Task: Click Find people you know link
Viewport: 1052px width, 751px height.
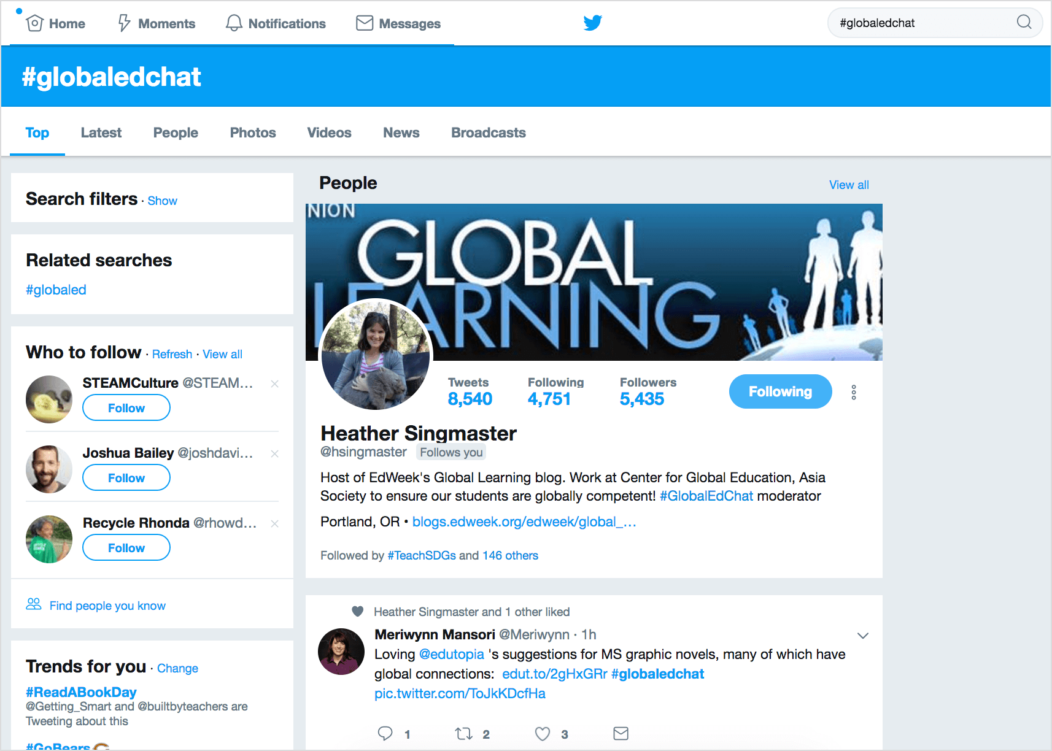Action: tap(107, 606)
